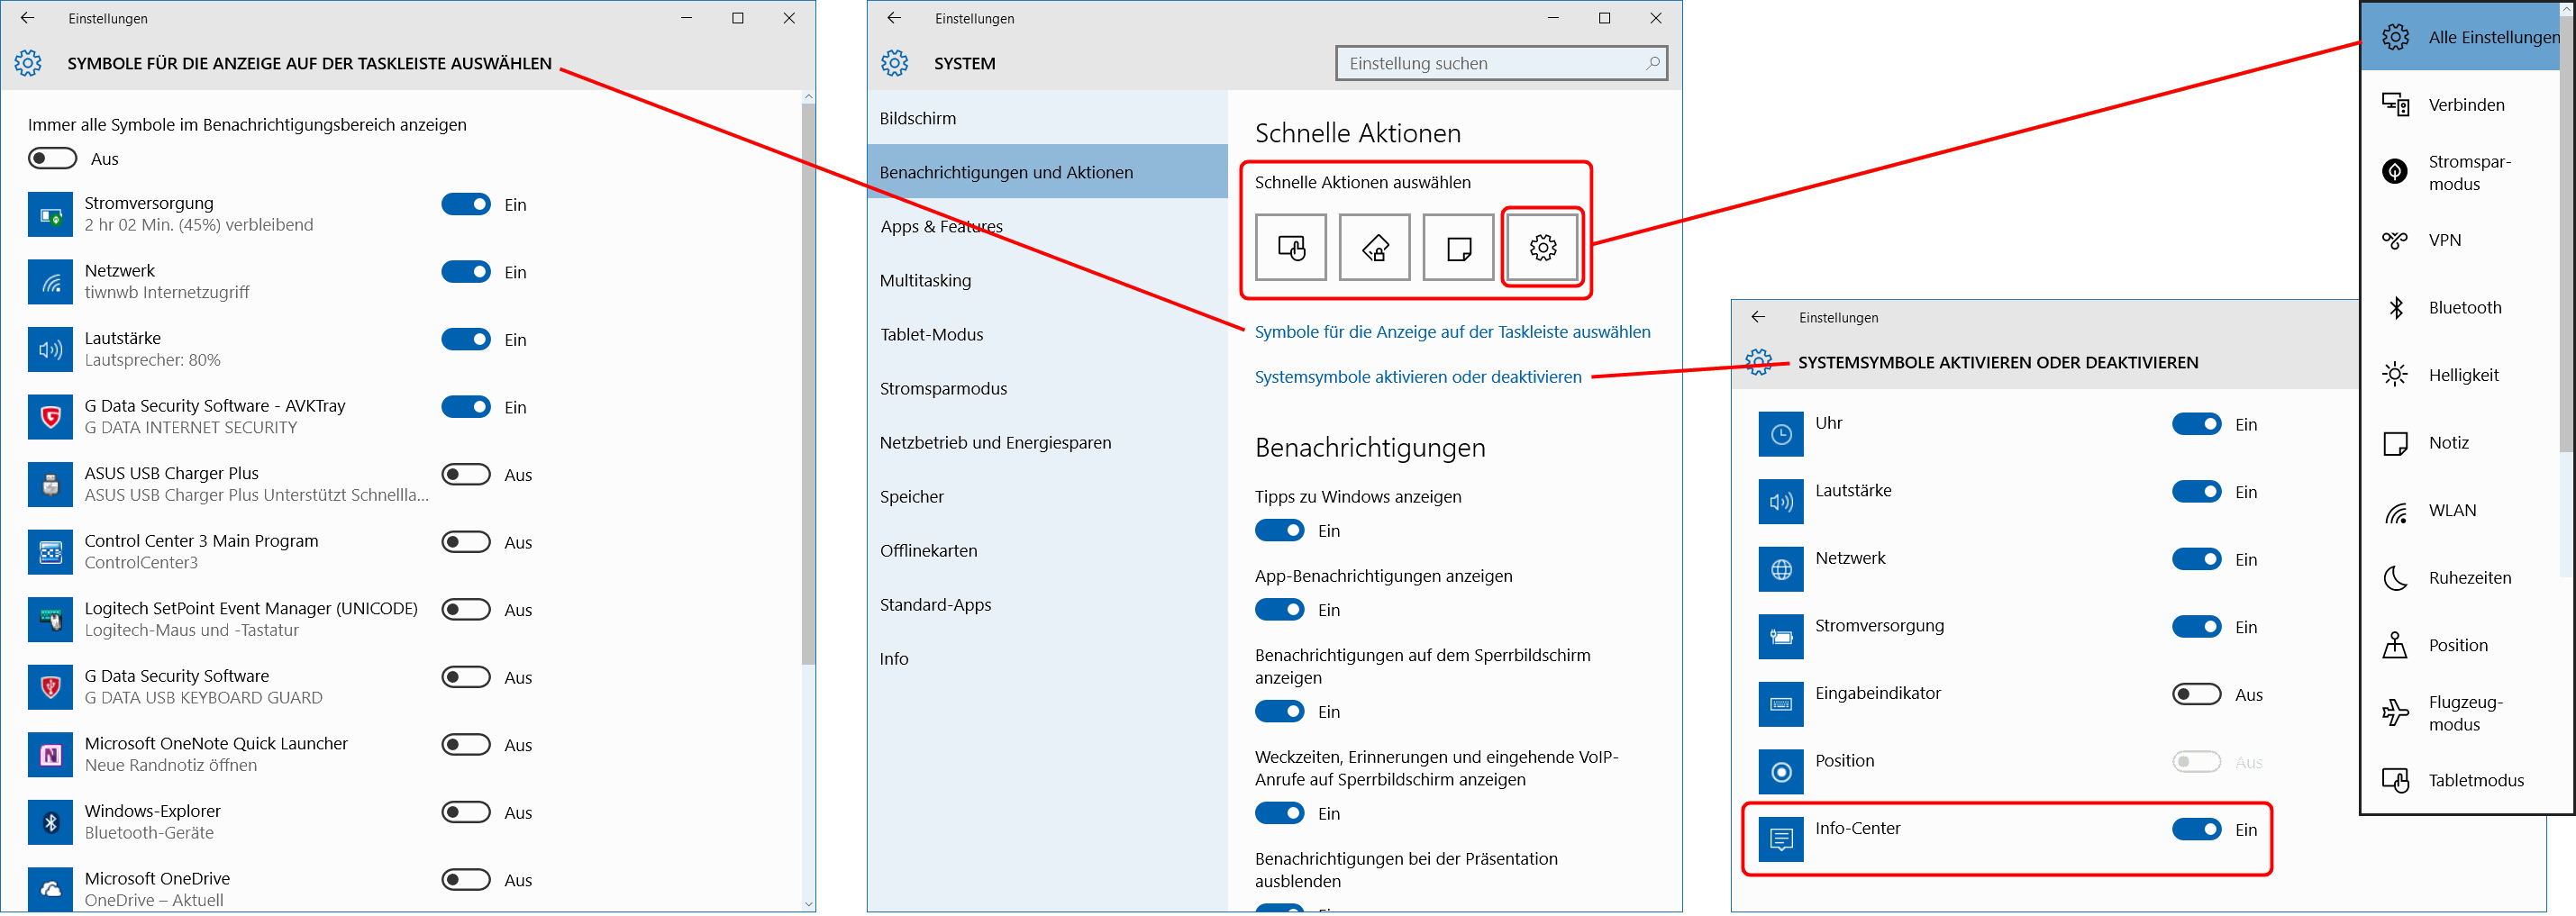Viewport: 2576px width, 916px height.
Task: Go back from the System settings window
Action: (x=894, y=18)
